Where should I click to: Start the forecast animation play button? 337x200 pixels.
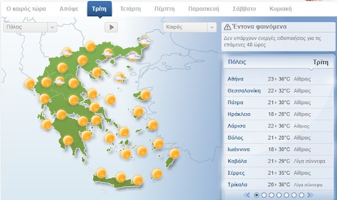pos(111,27)
